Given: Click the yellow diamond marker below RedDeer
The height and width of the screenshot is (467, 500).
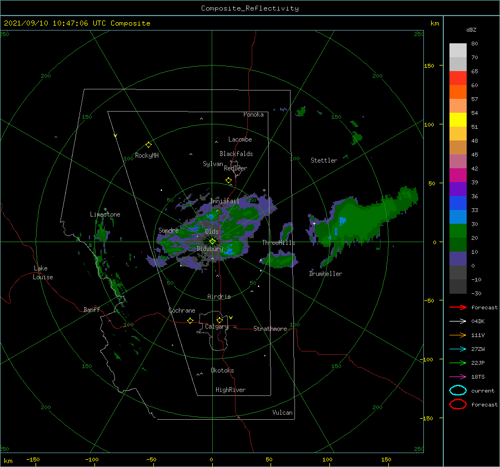Looking at the screenshot, I should [x=229, y=180].
